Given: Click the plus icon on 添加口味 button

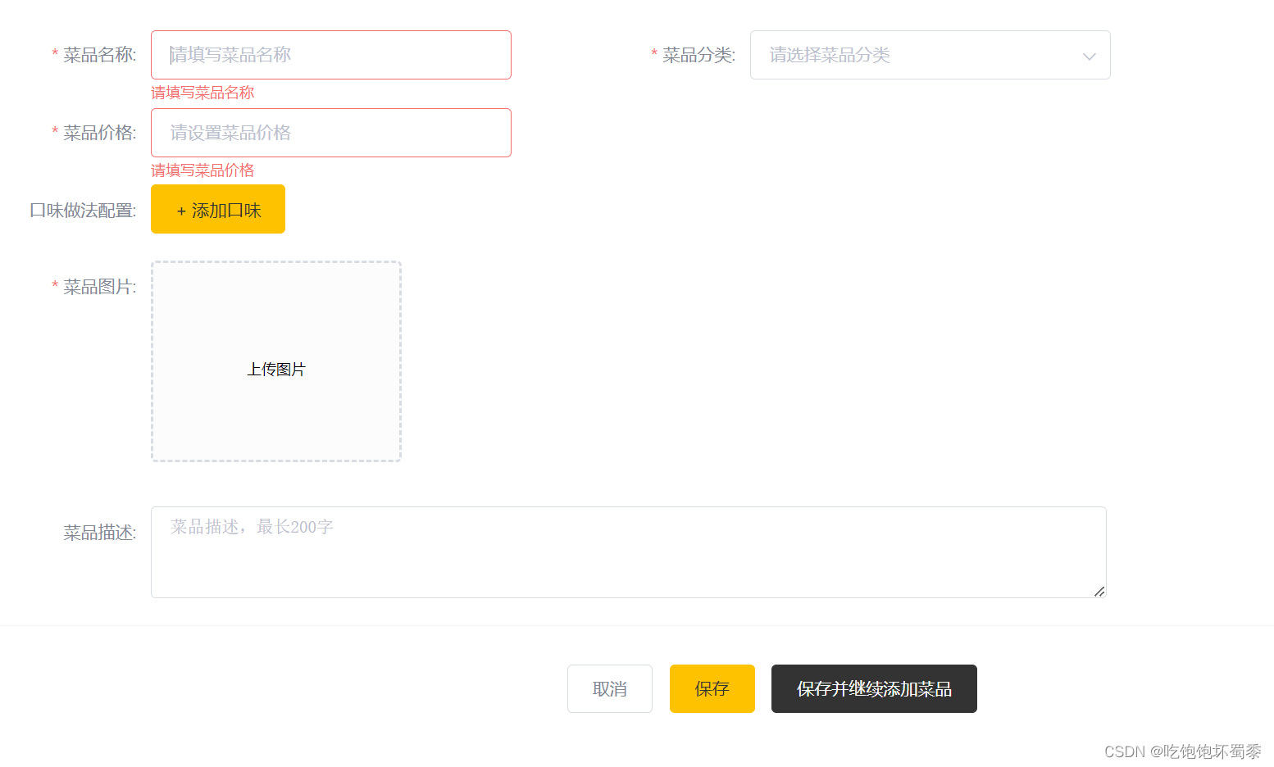Looking at the screenshot, I should coord(180,211).
